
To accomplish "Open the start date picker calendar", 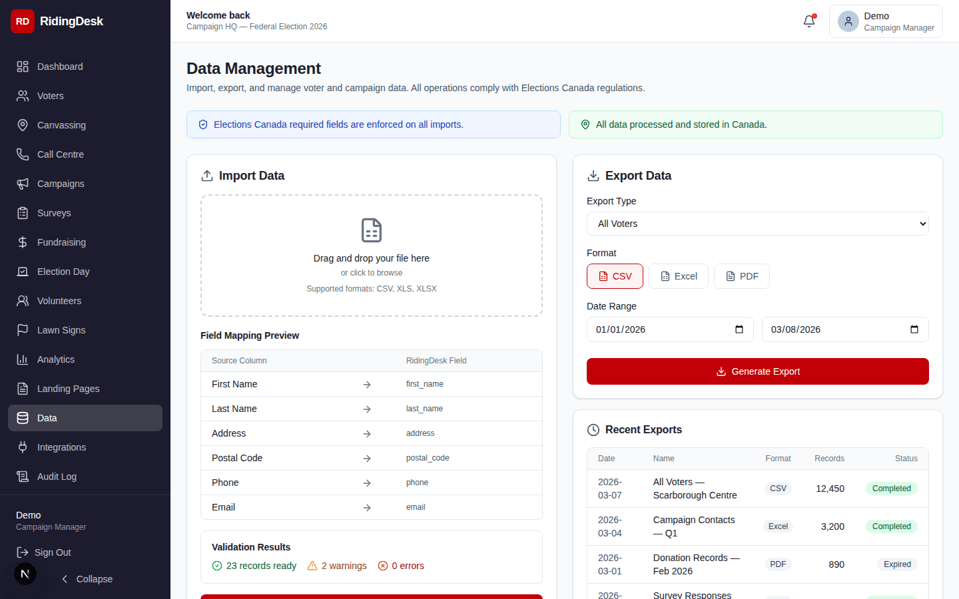I will pyautogui.click(x=739, y=329).
